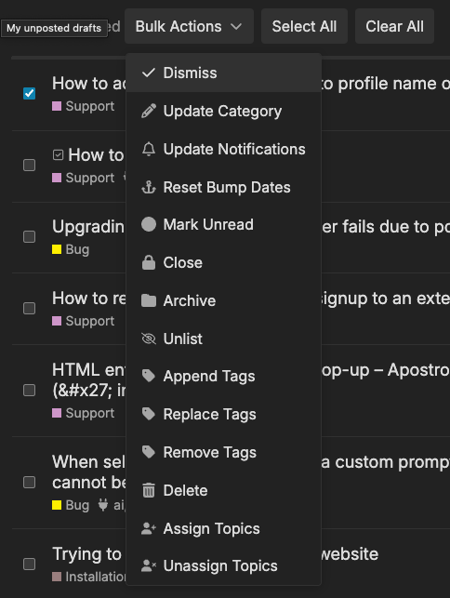
Task: Choose Update Category menu entry
Action: tap(223, 111)
